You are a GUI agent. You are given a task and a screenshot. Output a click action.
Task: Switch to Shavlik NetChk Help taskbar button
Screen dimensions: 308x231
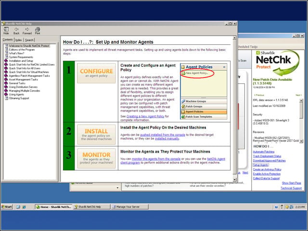tap(92, 206)
